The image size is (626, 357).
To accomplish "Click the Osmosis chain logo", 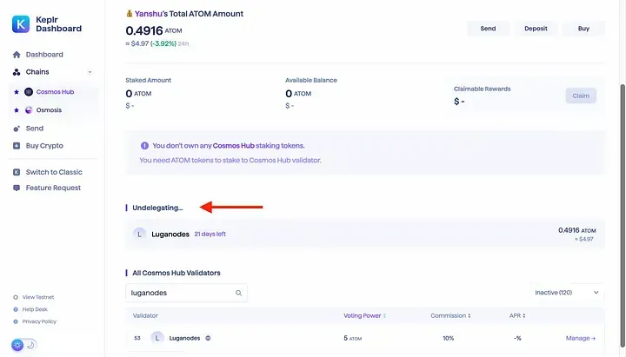I will pyautogui.click(x=29, y=110).
